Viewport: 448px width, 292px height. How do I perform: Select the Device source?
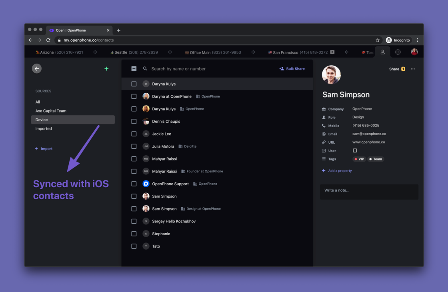click(72, 120)
